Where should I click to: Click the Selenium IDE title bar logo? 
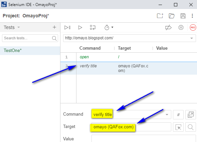tap(4, 5)
